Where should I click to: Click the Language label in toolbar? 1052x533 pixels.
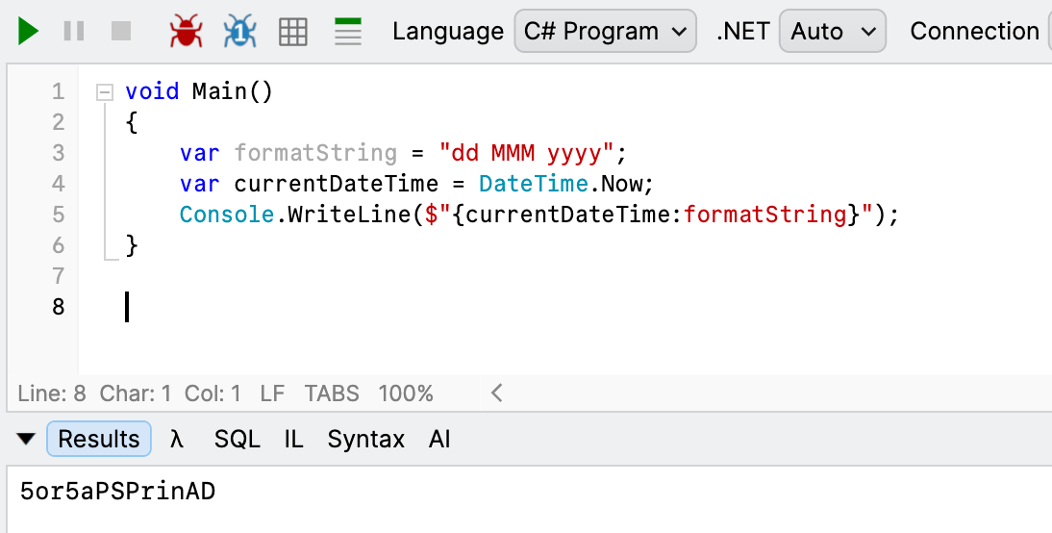(x=448, y=32)
